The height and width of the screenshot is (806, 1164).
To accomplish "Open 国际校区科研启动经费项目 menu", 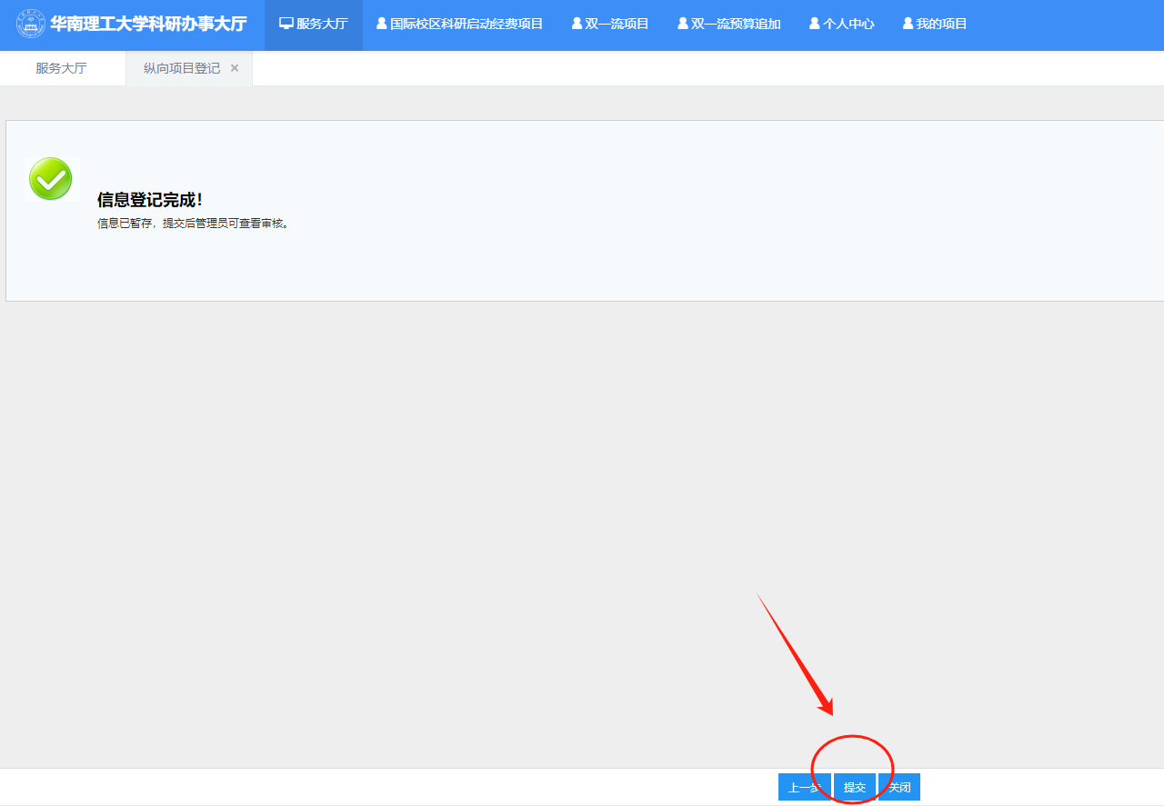I will [459, 25].
